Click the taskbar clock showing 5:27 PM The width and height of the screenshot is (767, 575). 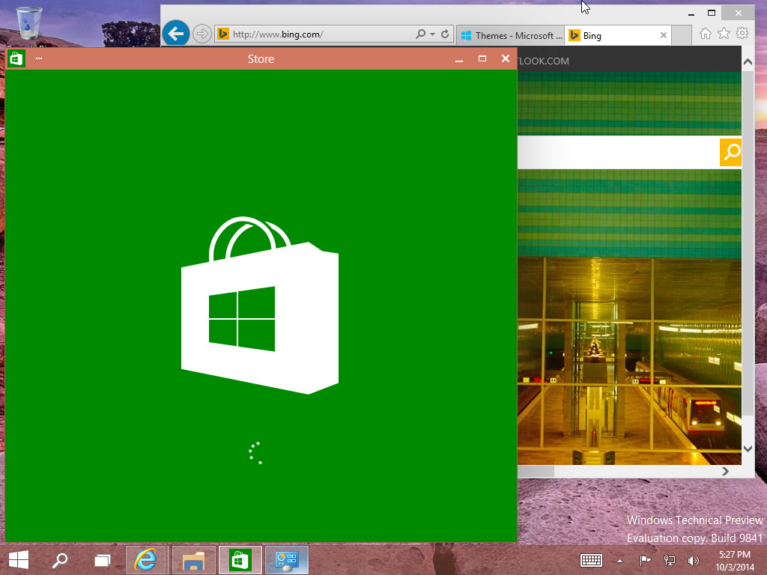[x=735, y=560]
